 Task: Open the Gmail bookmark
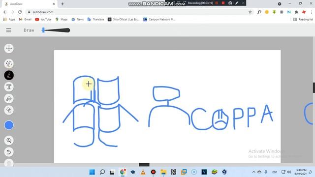[25, 19]
